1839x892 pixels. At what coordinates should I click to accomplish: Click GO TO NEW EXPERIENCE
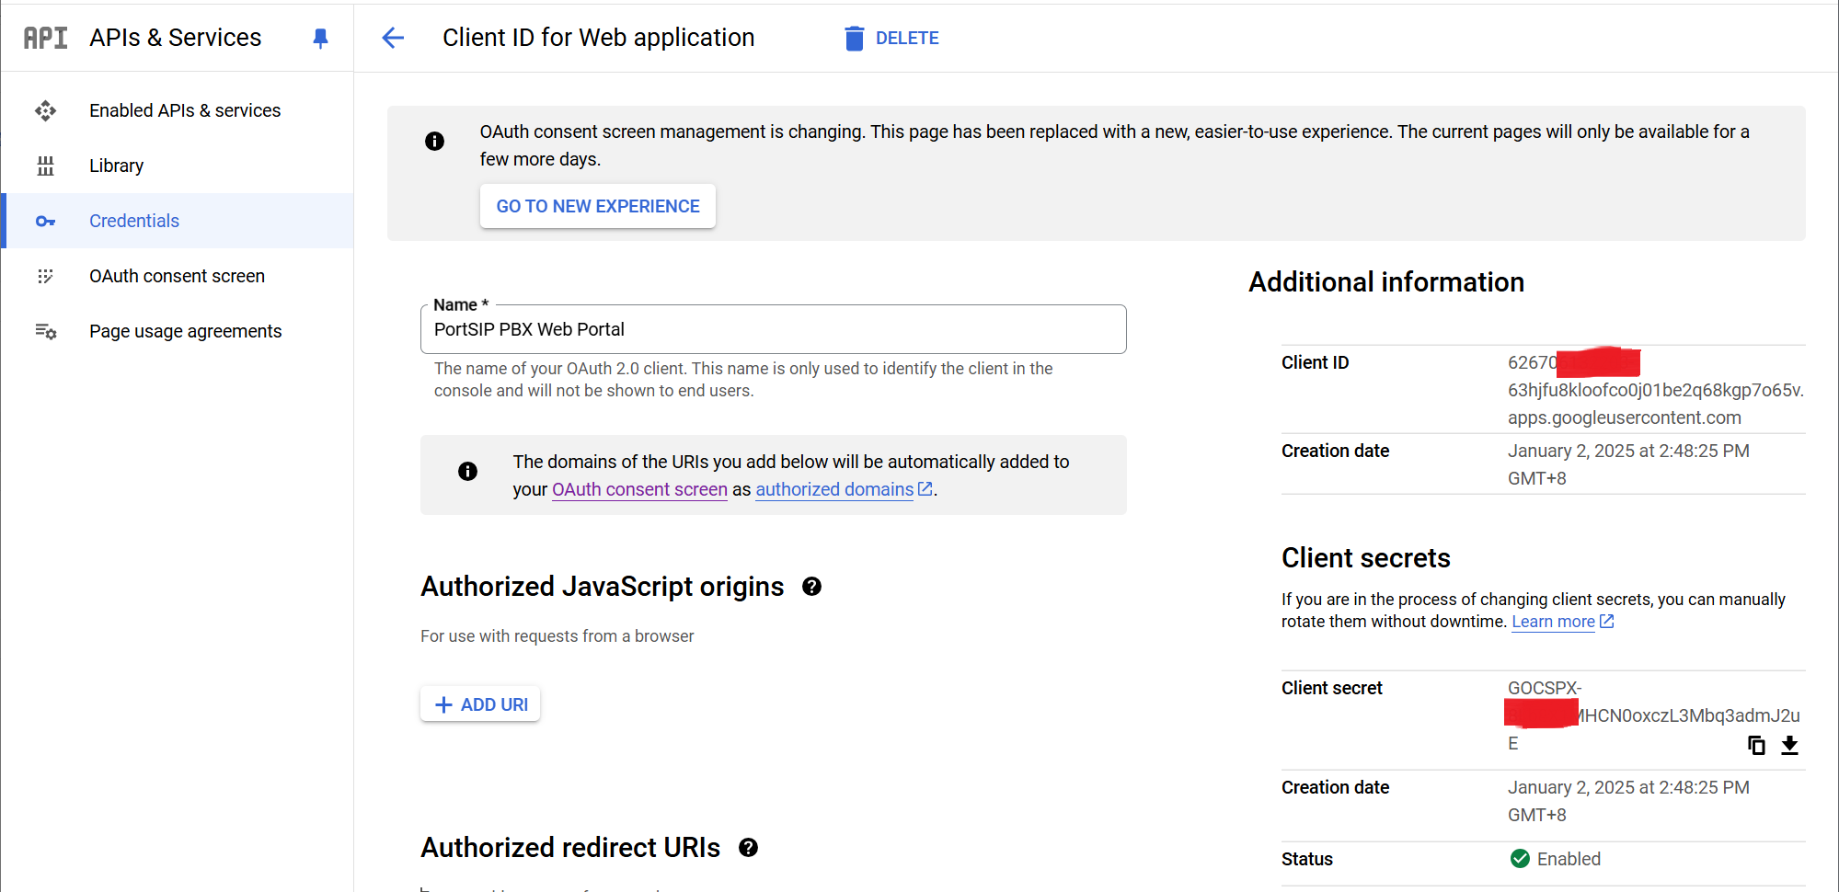597,206
